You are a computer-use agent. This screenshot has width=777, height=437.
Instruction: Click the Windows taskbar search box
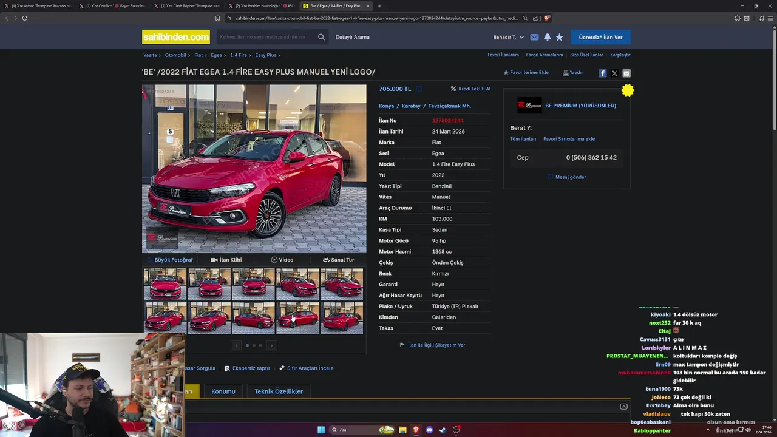tap(362, 430)
